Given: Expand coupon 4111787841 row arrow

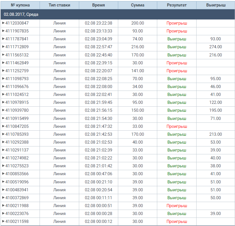Looking at the screenshot, I should point(3,39).
